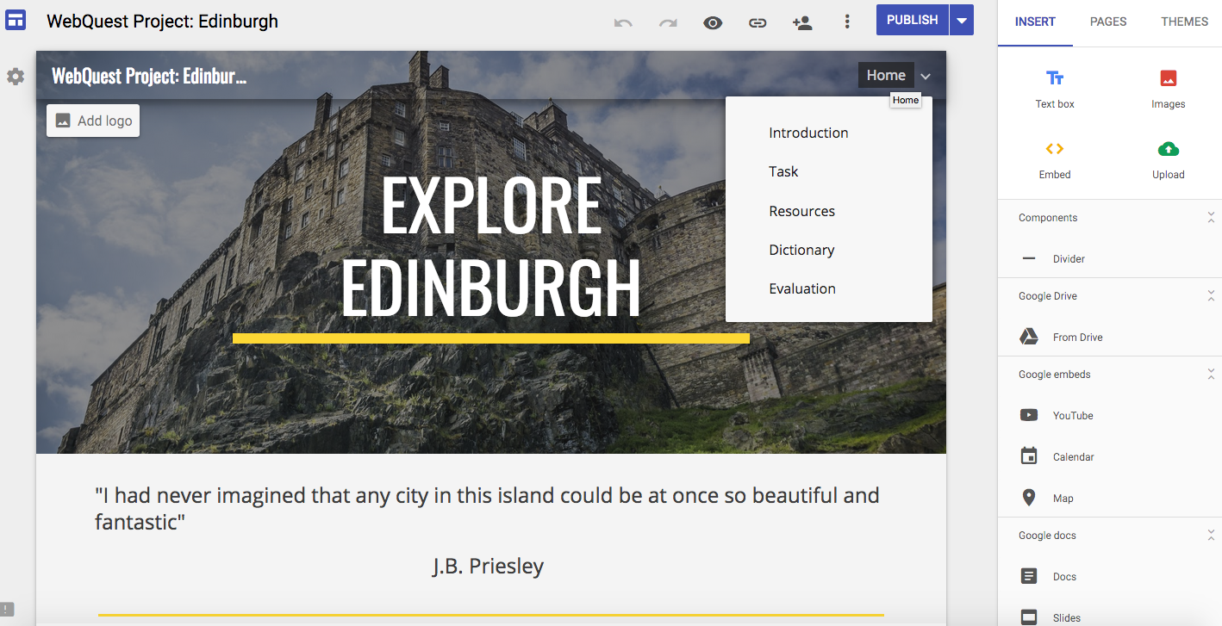
Task: Switch to the PAGES tab
Action: [x=1108, y=22]
